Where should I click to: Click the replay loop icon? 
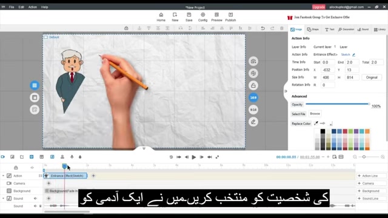171,157
